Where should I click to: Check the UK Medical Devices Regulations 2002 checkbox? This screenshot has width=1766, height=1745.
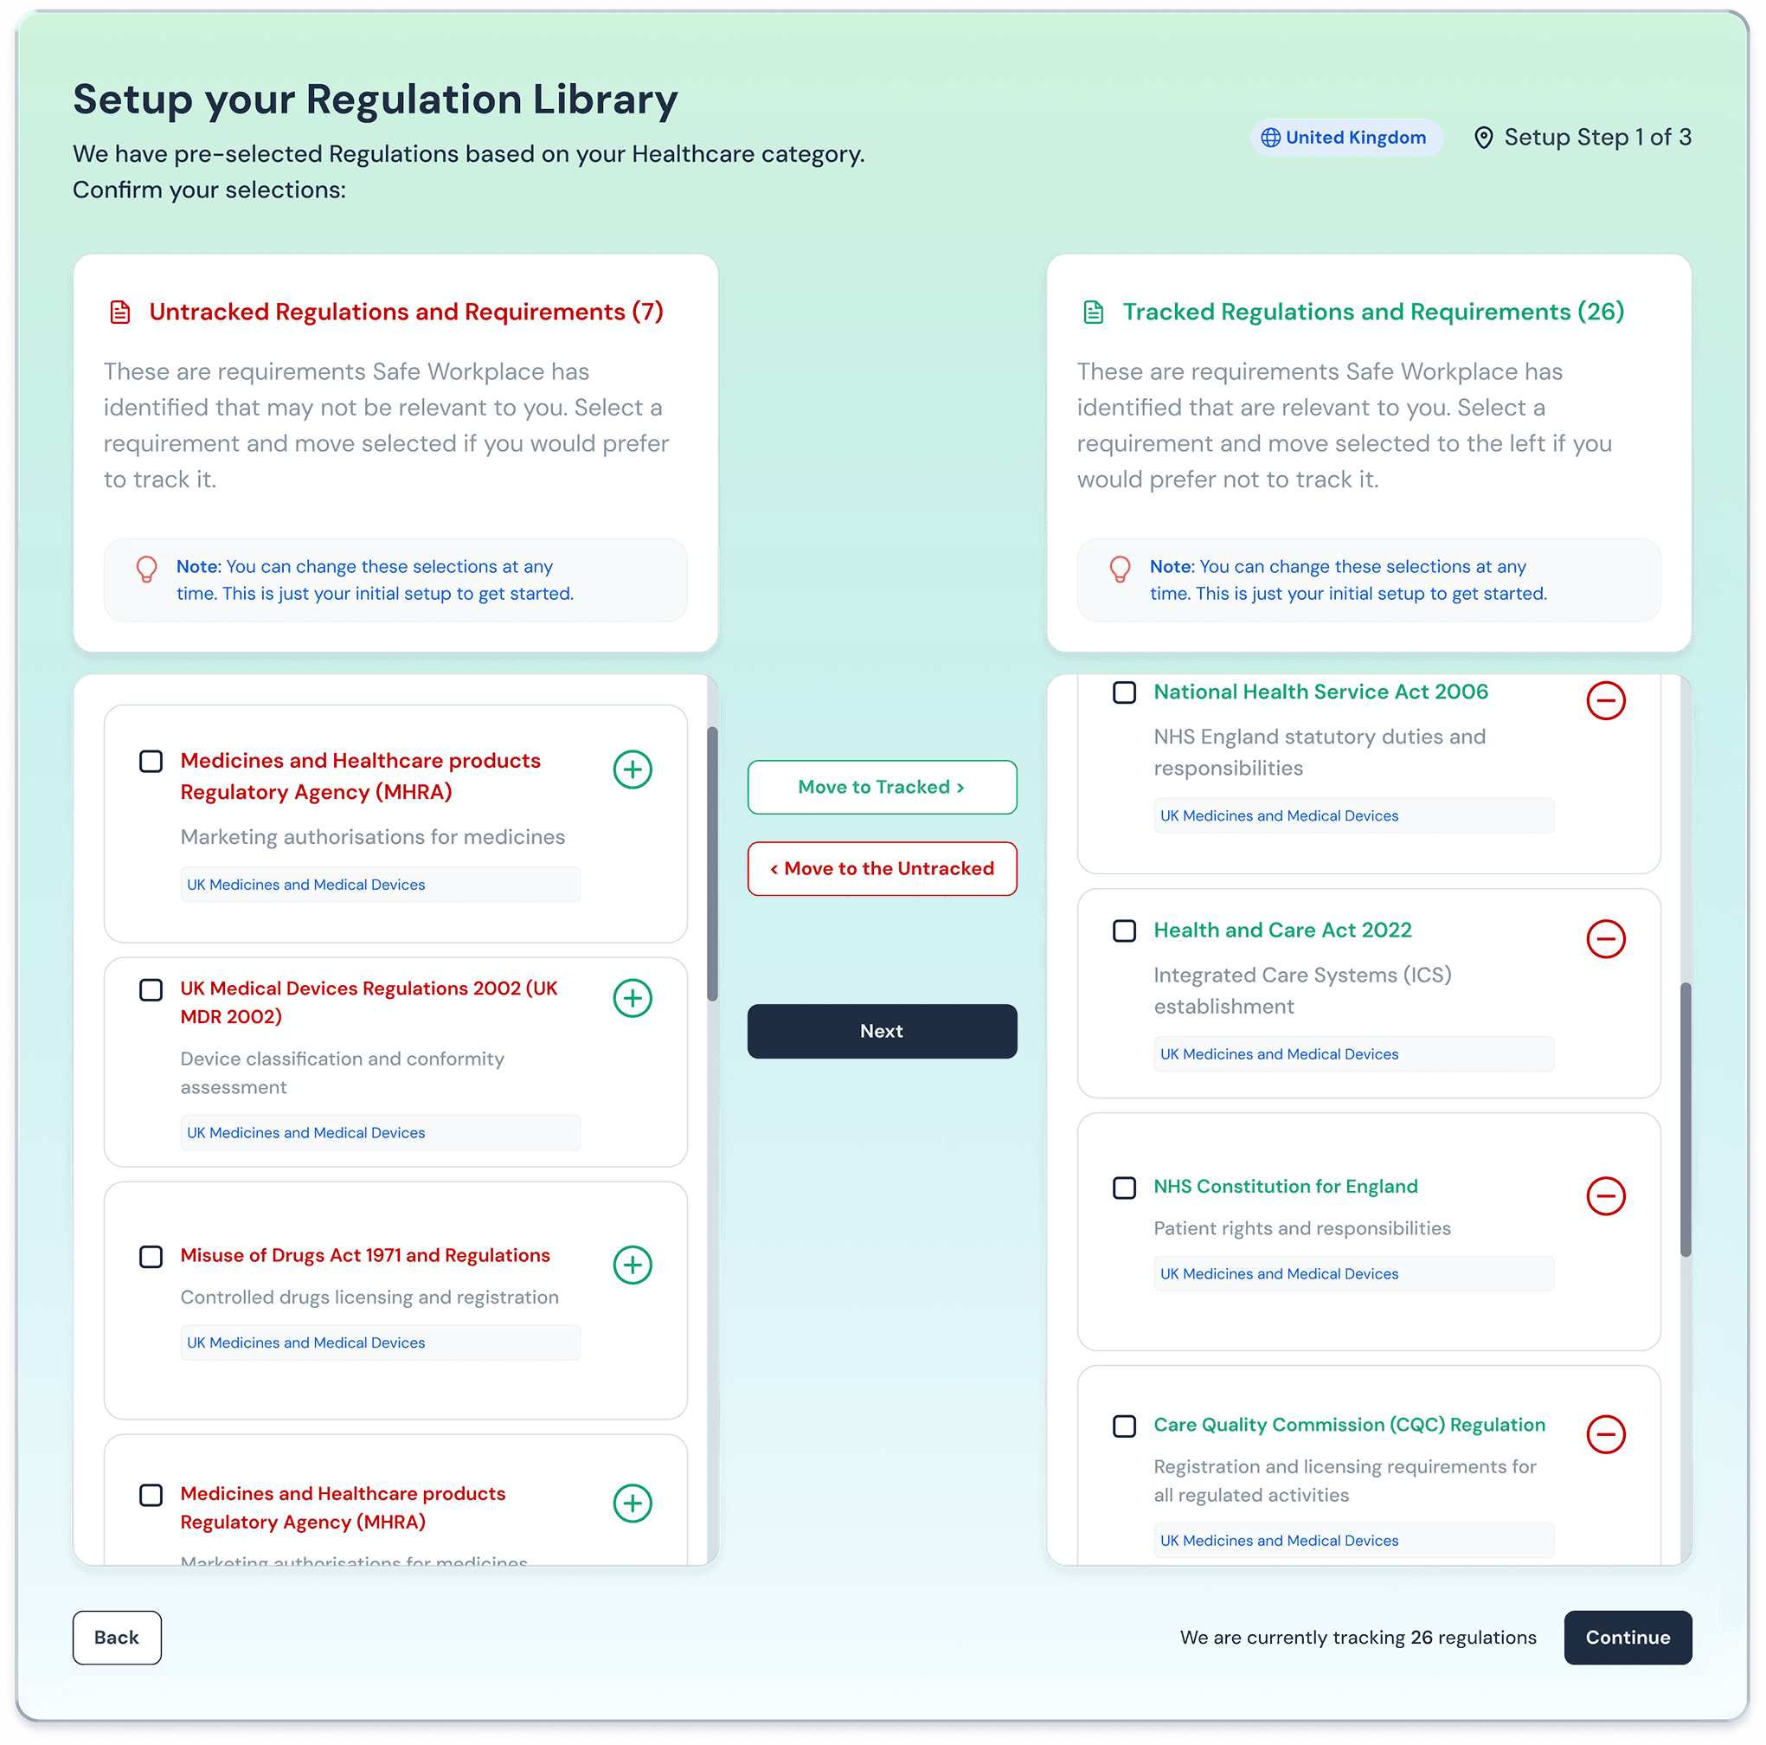[151, 989]
